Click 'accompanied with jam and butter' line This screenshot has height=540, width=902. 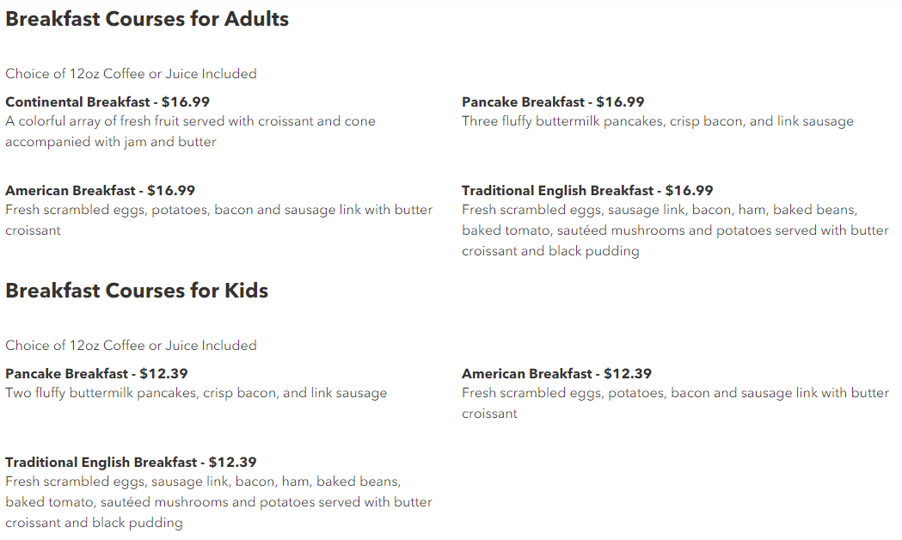point(110,142)
